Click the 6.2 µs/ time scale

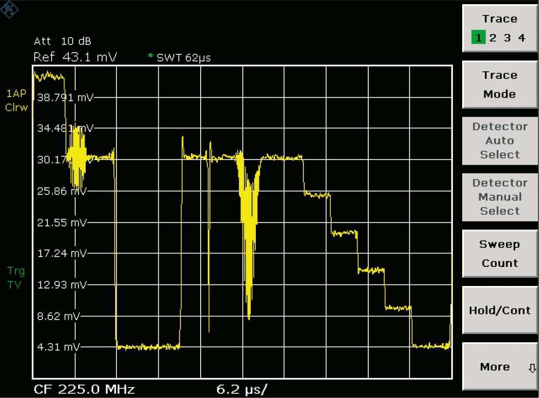pos(242,390)
